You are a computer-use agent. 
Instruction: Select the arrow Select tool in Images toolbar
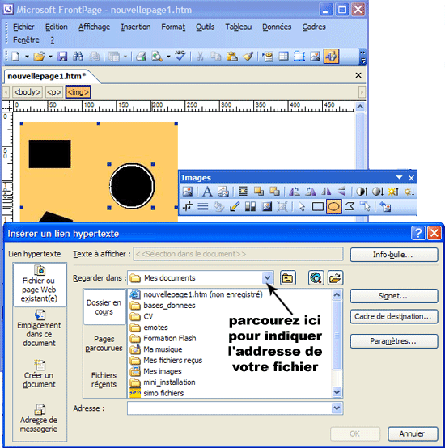click(x=302, y=206)
